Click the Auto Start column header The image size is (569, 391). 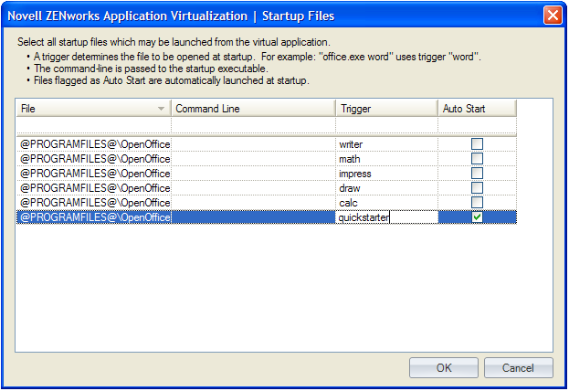tap(477, 109)
